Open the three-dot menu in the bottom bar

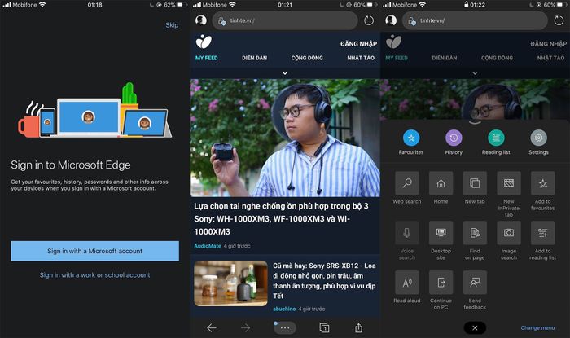pos(285,328)
